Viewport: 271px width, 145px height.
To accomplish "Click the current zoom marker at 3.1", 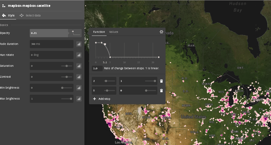I will coord(105,45).
